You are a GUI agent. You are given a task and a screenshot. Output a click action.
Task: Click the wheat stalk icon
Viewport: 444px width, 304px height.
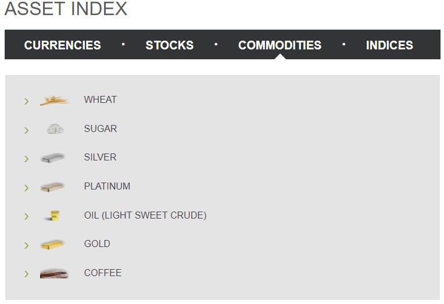tap(55, 101)
